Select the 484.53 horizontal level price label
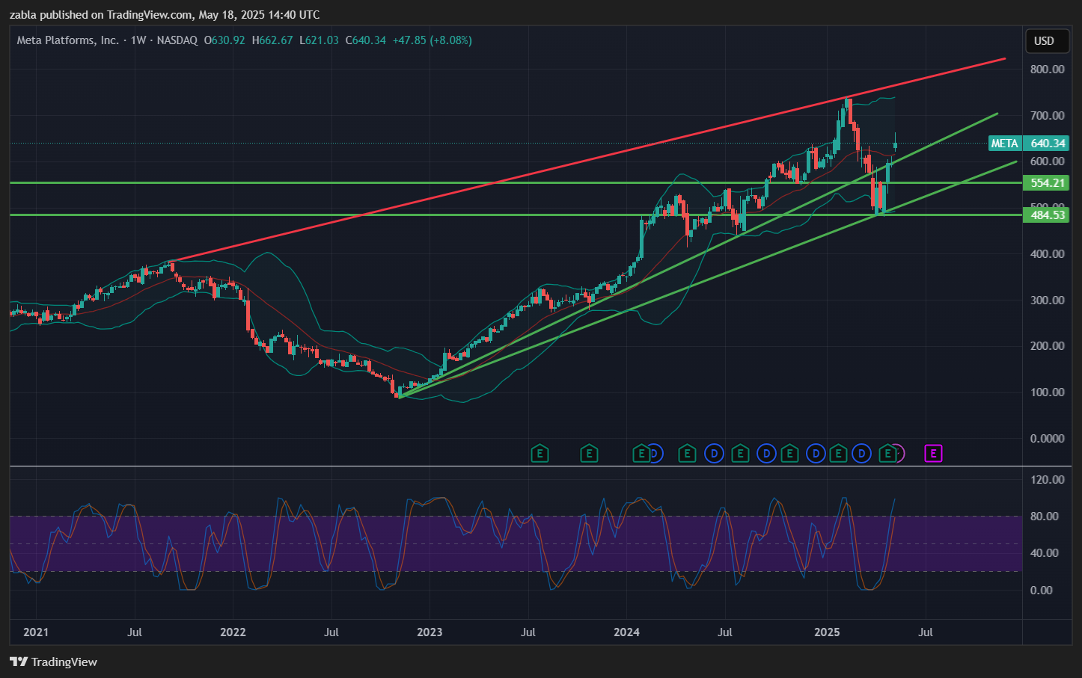 pyautogui.click(x=1047, y=215)
